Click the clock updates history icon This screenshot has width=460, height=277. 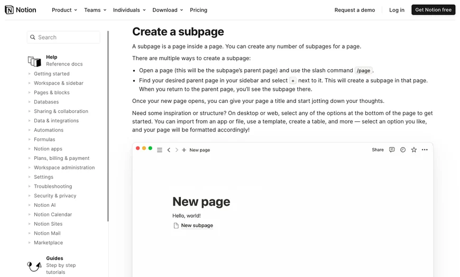pos(403,150)
